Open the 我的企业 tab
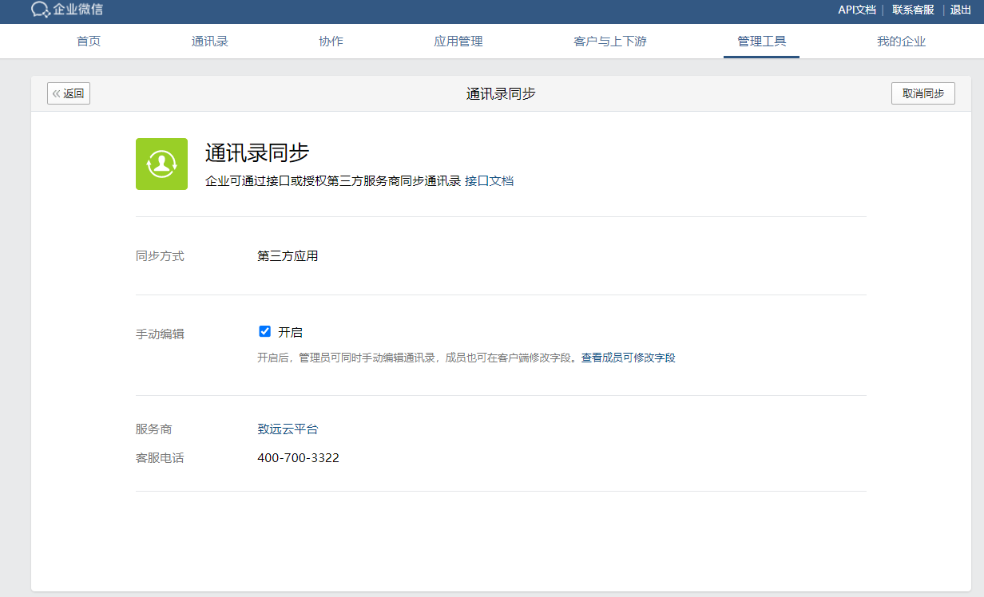The width and height of the screenshot is (984, 597). tap(901, 42)
